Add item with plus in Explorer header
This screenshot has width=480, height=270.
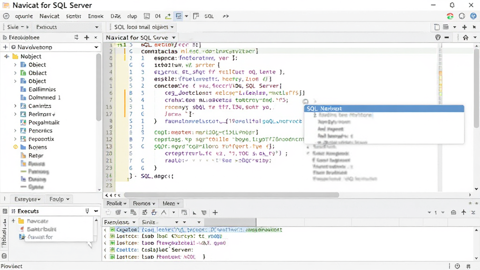pyautogui.click(x=87, y=37)
